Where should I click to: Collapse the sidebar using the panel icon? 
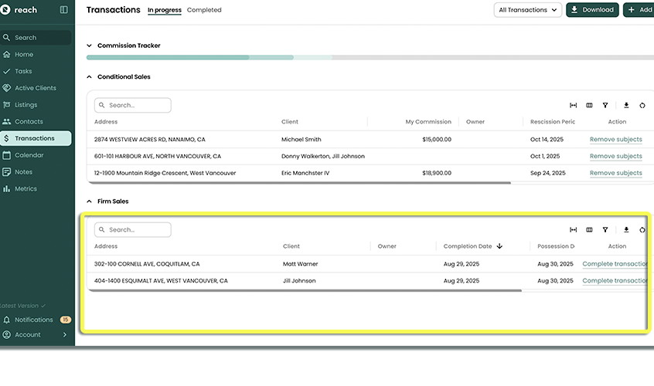63,10
